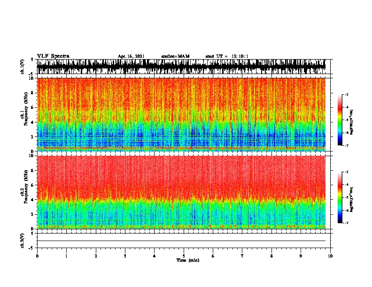Click the "VLF Spectra" title text
372x287 pixels.
(x=53, y=56)
